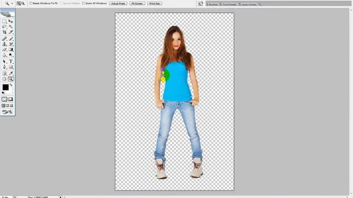Viewport: 353px width, 198px height.
Task: Enable Zoom All Windows checkbox
Action: pos(83,3)
